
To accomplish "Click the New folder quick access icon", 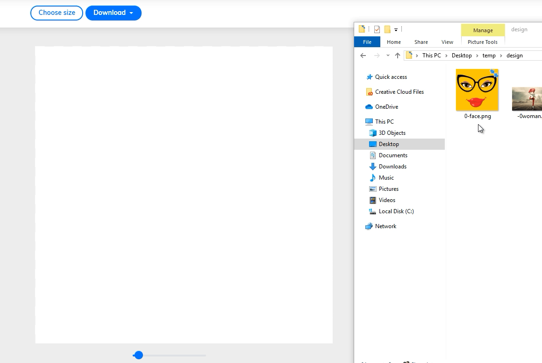I will click(x=387, y=29).
